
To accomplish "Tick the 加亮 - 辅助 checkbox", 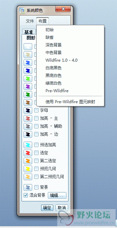I will tap(36, 126).
